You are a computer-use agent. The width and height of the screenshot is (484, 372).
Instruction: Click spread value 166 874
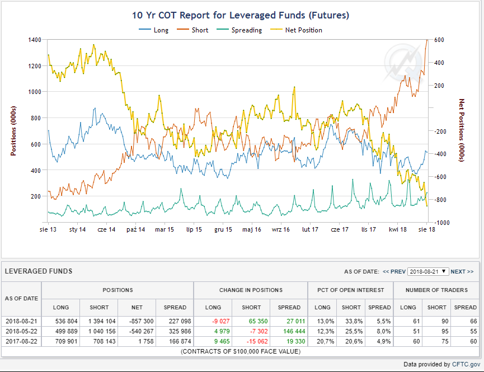pyautogui.click(x=180, y=341)
